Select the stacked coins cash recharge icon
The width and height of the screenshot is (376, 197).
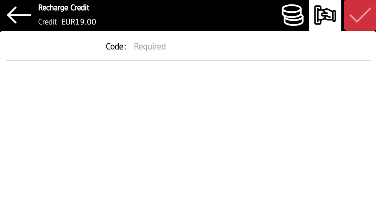(293, 15)
